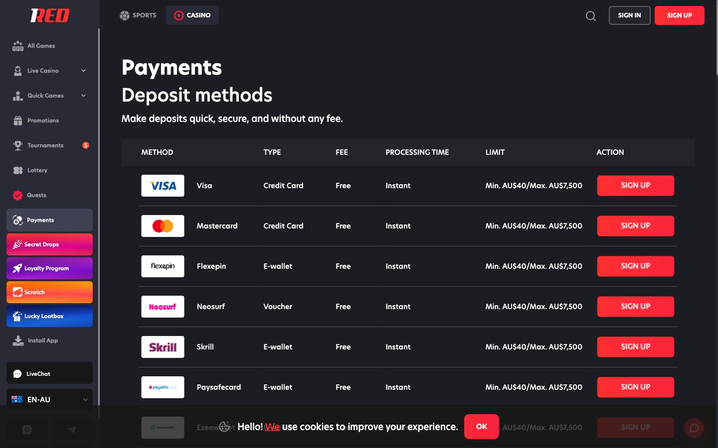Click the PROCESSING TIME column header

[417, 152]
